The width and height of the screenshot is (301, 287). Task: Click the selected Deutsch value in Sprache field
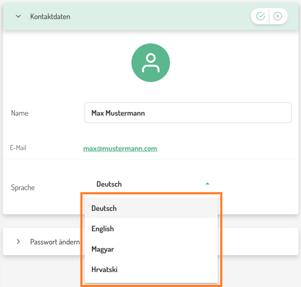(x=109, y=184)
